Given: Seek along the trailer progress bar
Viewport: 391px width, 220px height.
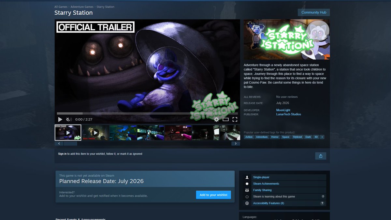Looking at the screenshot, I should (x=147, y=113).
